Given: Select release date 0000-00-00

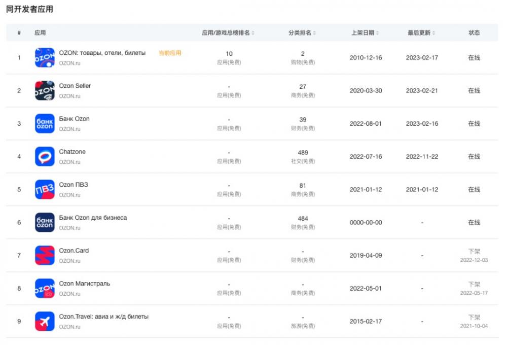Looking at the screenshot, I should click(x=366, y=223).
